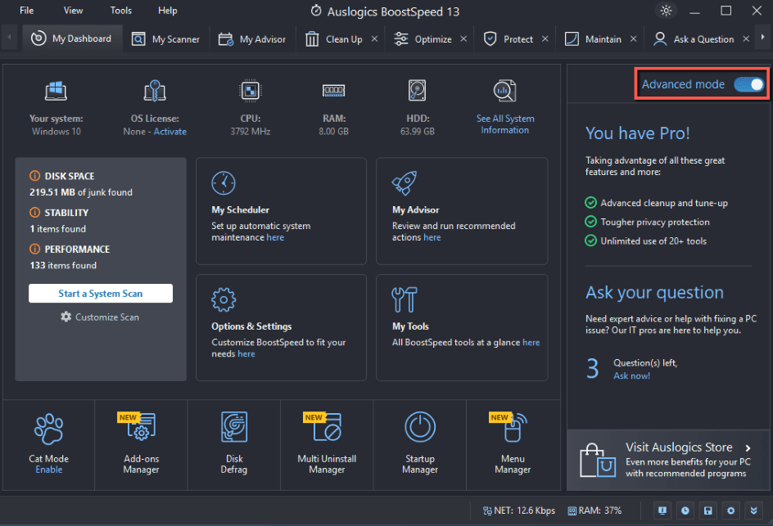Close the Clean Up tab
The image size is (773, 526).
click(x=375, y=38)
